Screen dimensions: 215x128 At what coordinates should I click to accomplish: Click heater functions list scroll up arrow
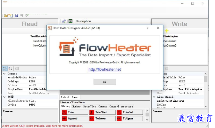(x=147, y=111)
